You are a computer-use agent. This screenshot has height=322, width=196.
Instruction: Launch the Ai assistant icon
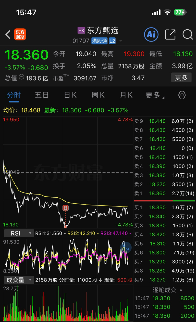coord(151,34)
